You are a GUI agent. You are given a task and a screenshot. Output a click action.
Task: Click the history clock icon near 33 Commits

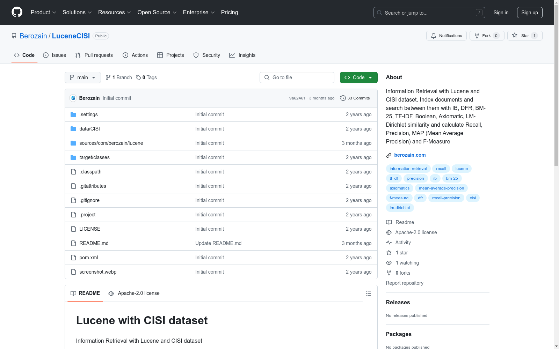click(x=343, y=98)
